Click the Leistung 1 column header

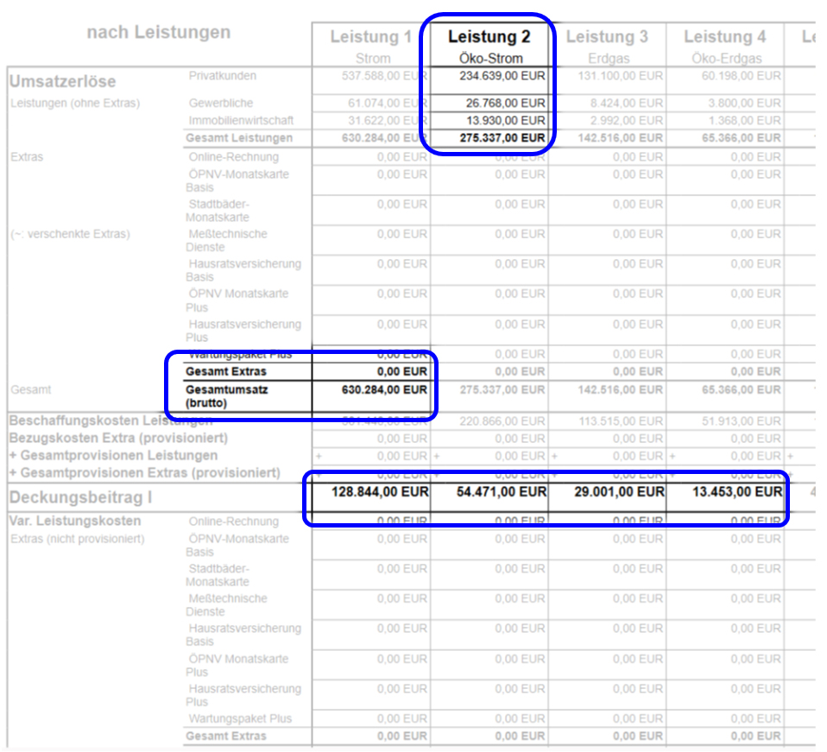pos(370,37)
